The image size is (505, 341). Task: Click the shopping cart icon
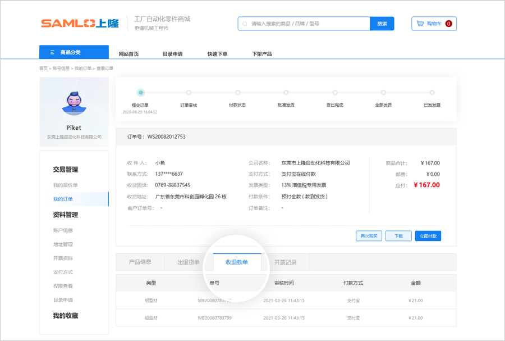tap(420, 24)
